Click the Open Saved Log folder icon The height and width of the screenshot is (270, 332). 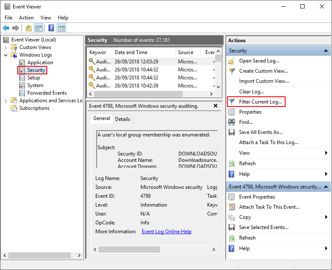(232, 61)
